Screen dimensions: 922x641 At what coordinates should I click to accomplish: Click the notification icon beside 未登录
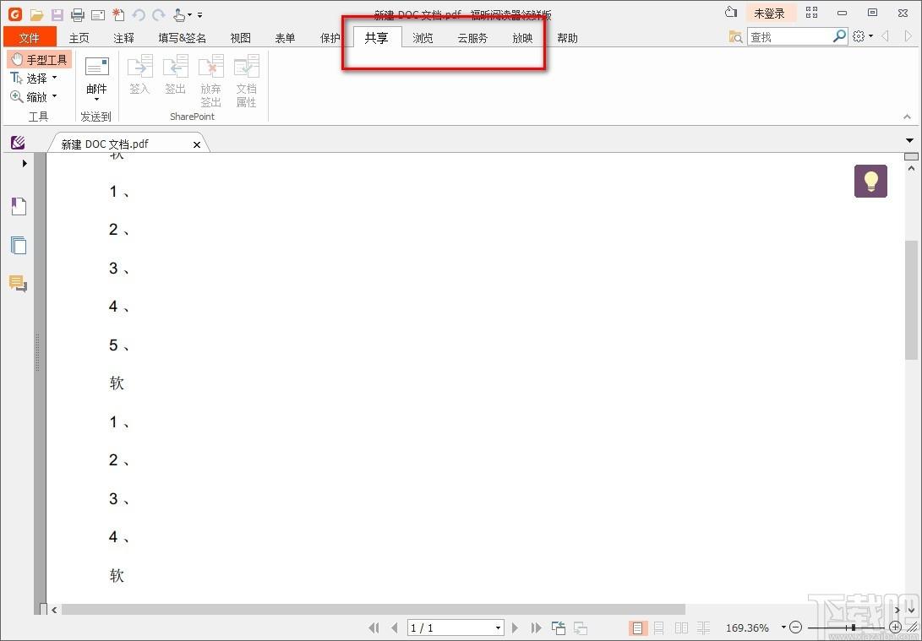click(x=731, y=13)
